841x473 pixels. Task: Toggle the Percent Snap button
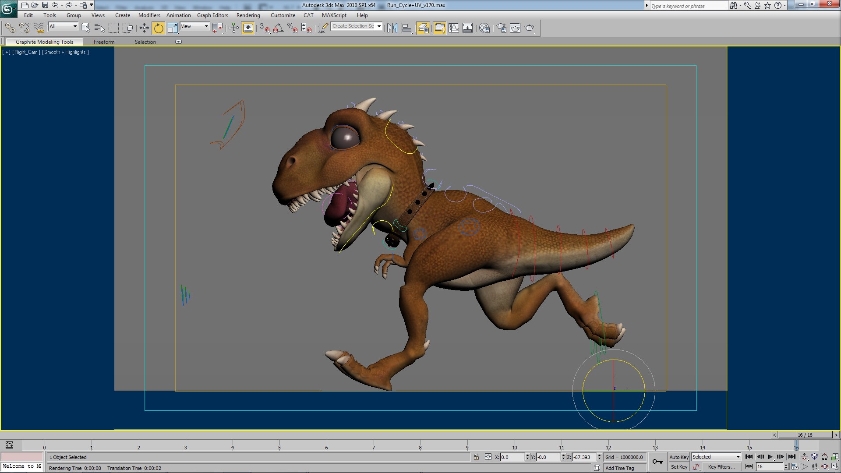292,28
